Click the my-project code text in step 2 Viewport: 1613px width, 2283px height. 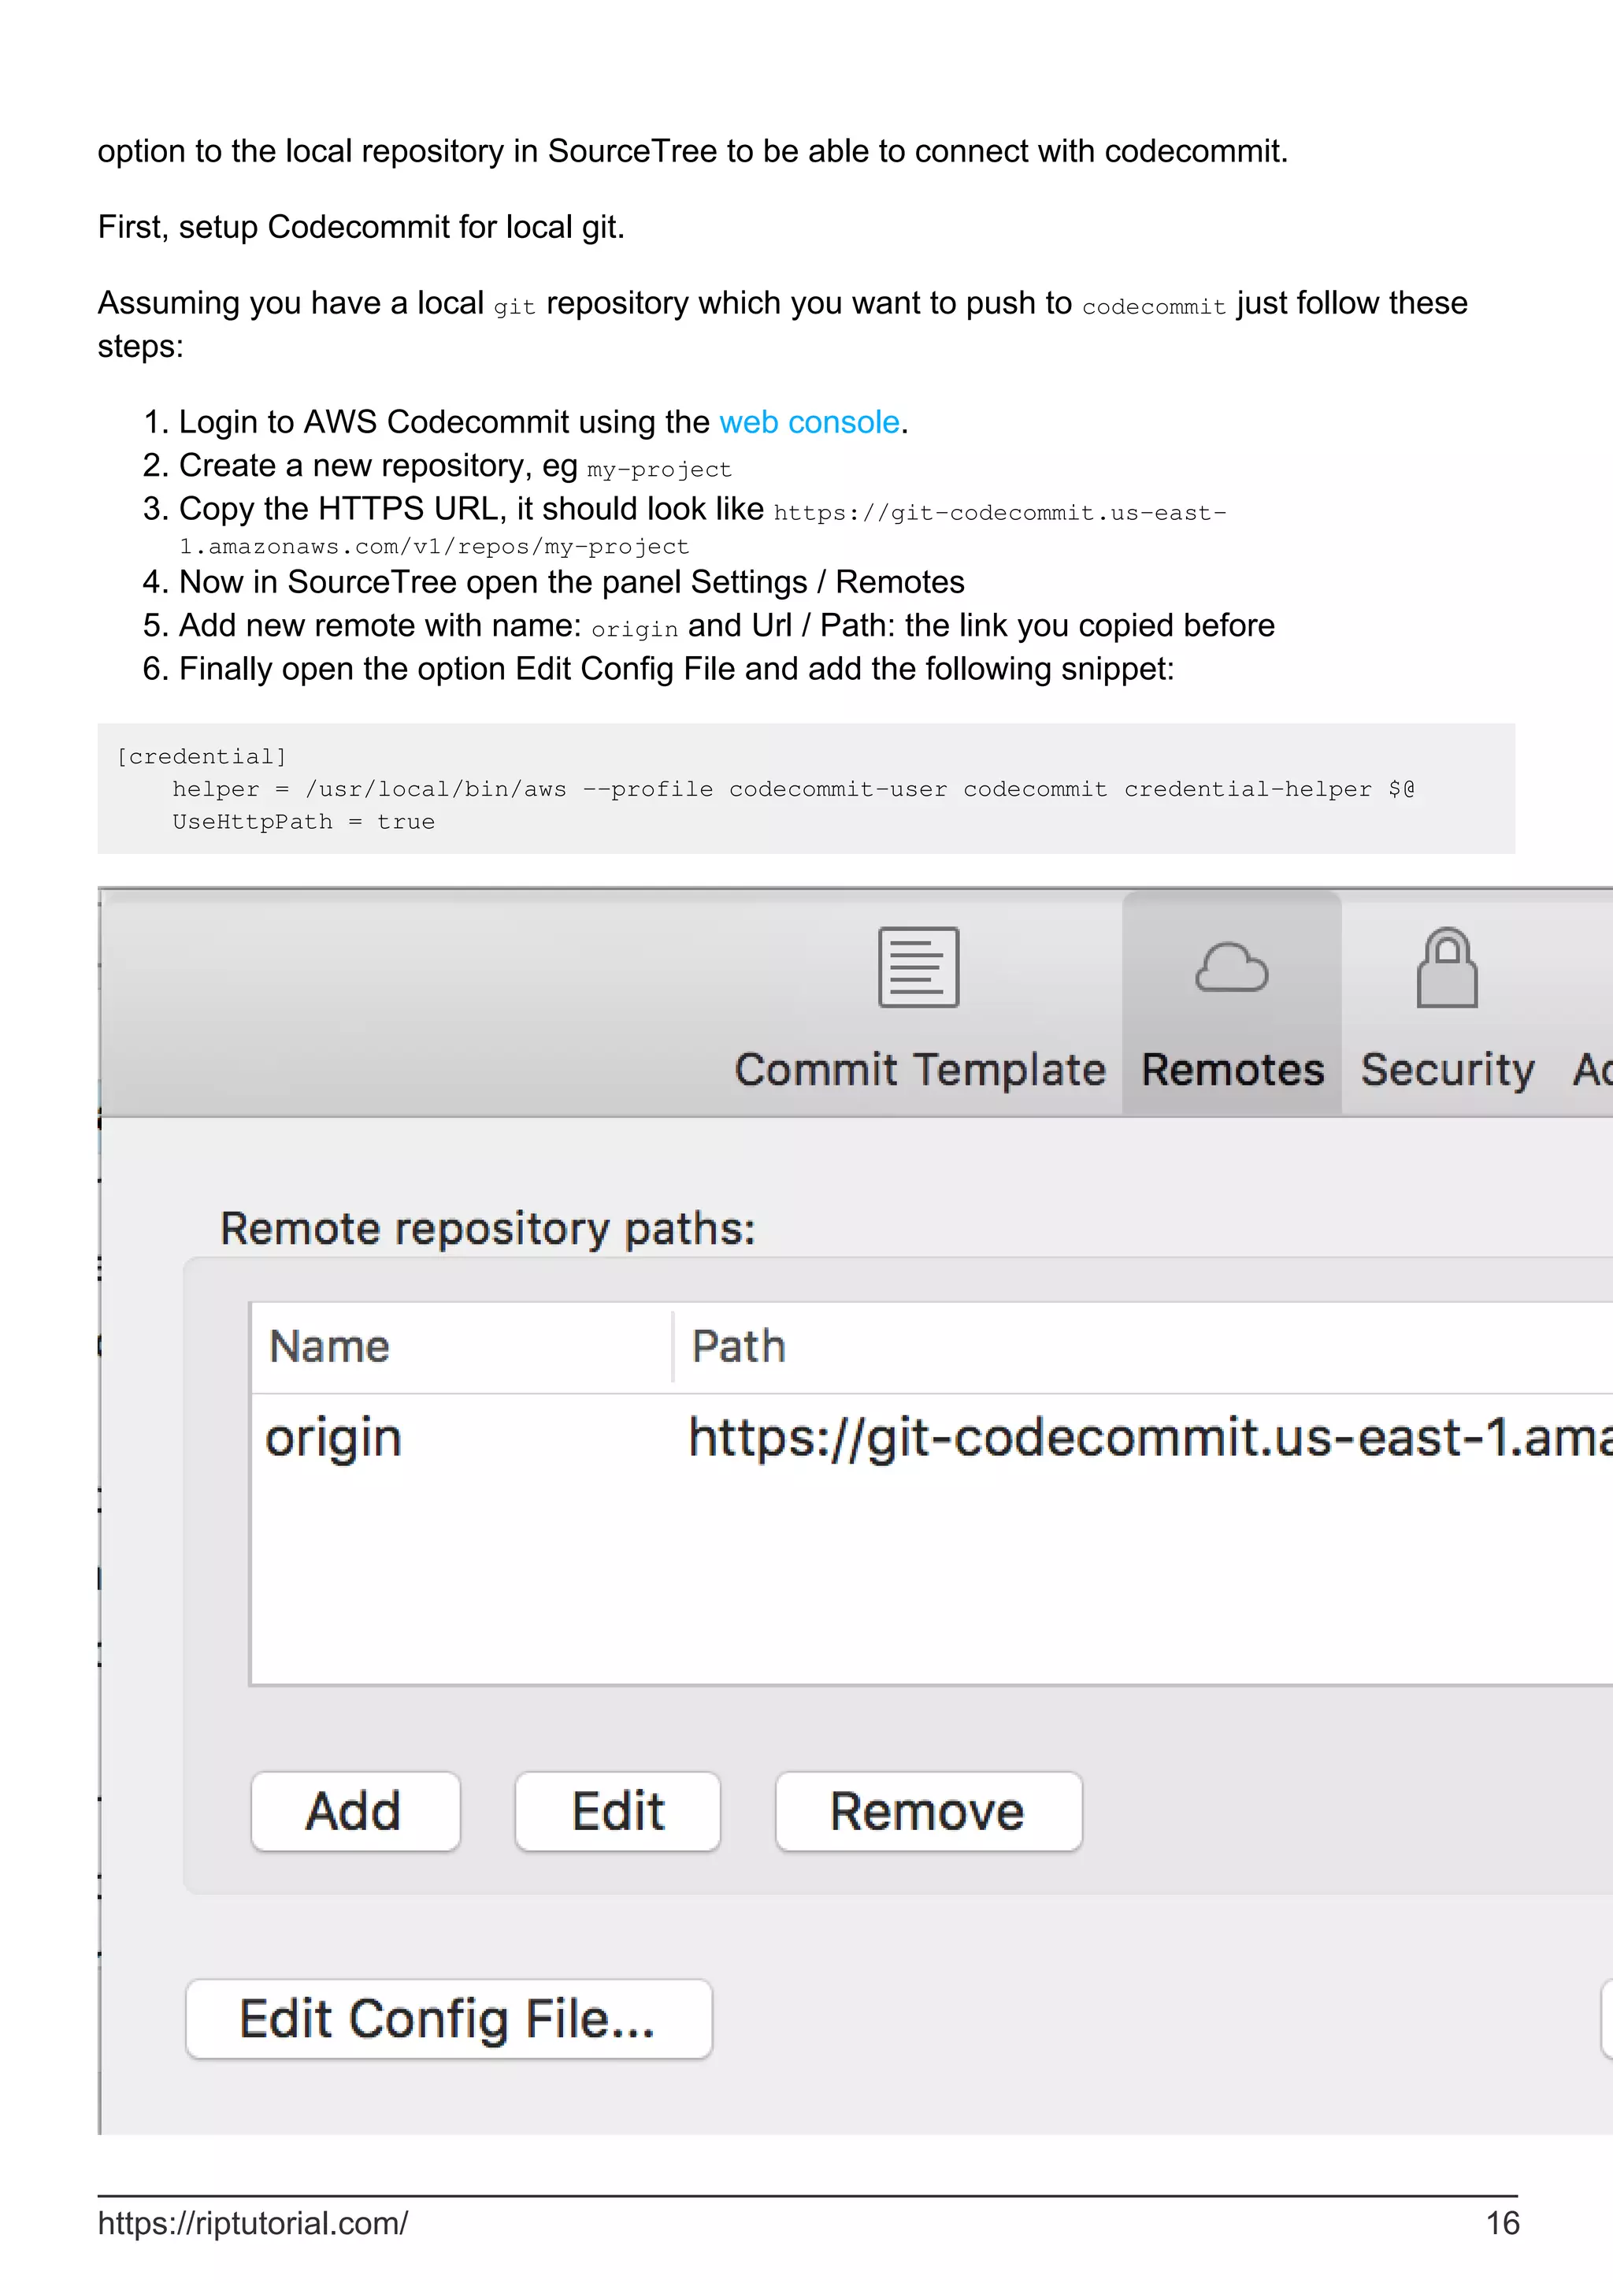coord(659,470)
